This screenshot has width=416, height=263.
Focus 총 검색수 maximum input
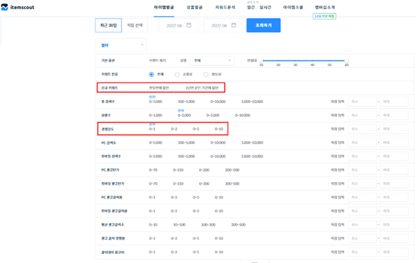[395, 102]
